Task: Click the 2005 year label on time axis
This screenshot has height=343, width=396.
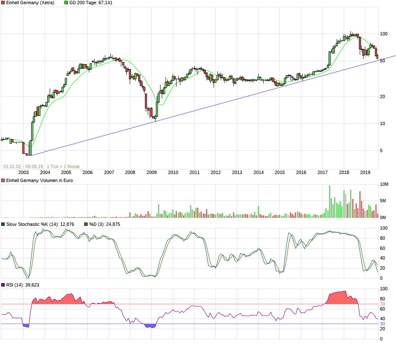Action: click(x=66, y=172)
